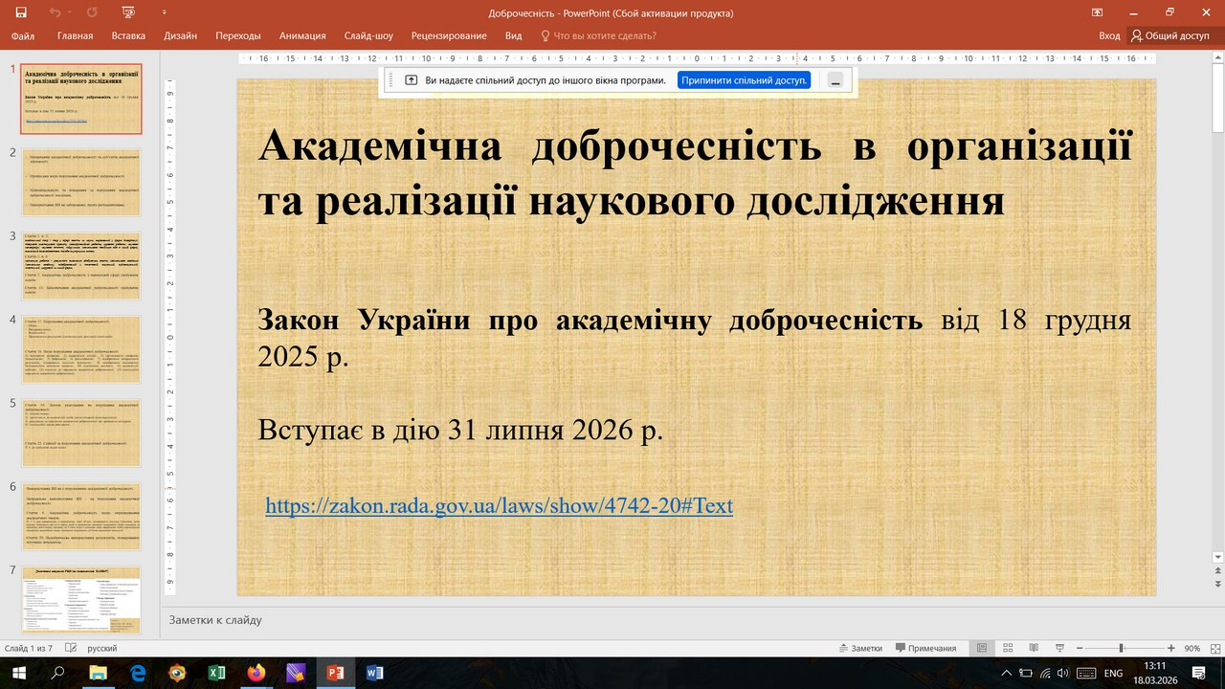Open Excel from the taskbar
The height and width of the screenshot is (689, 1225).
coord(217,673)
